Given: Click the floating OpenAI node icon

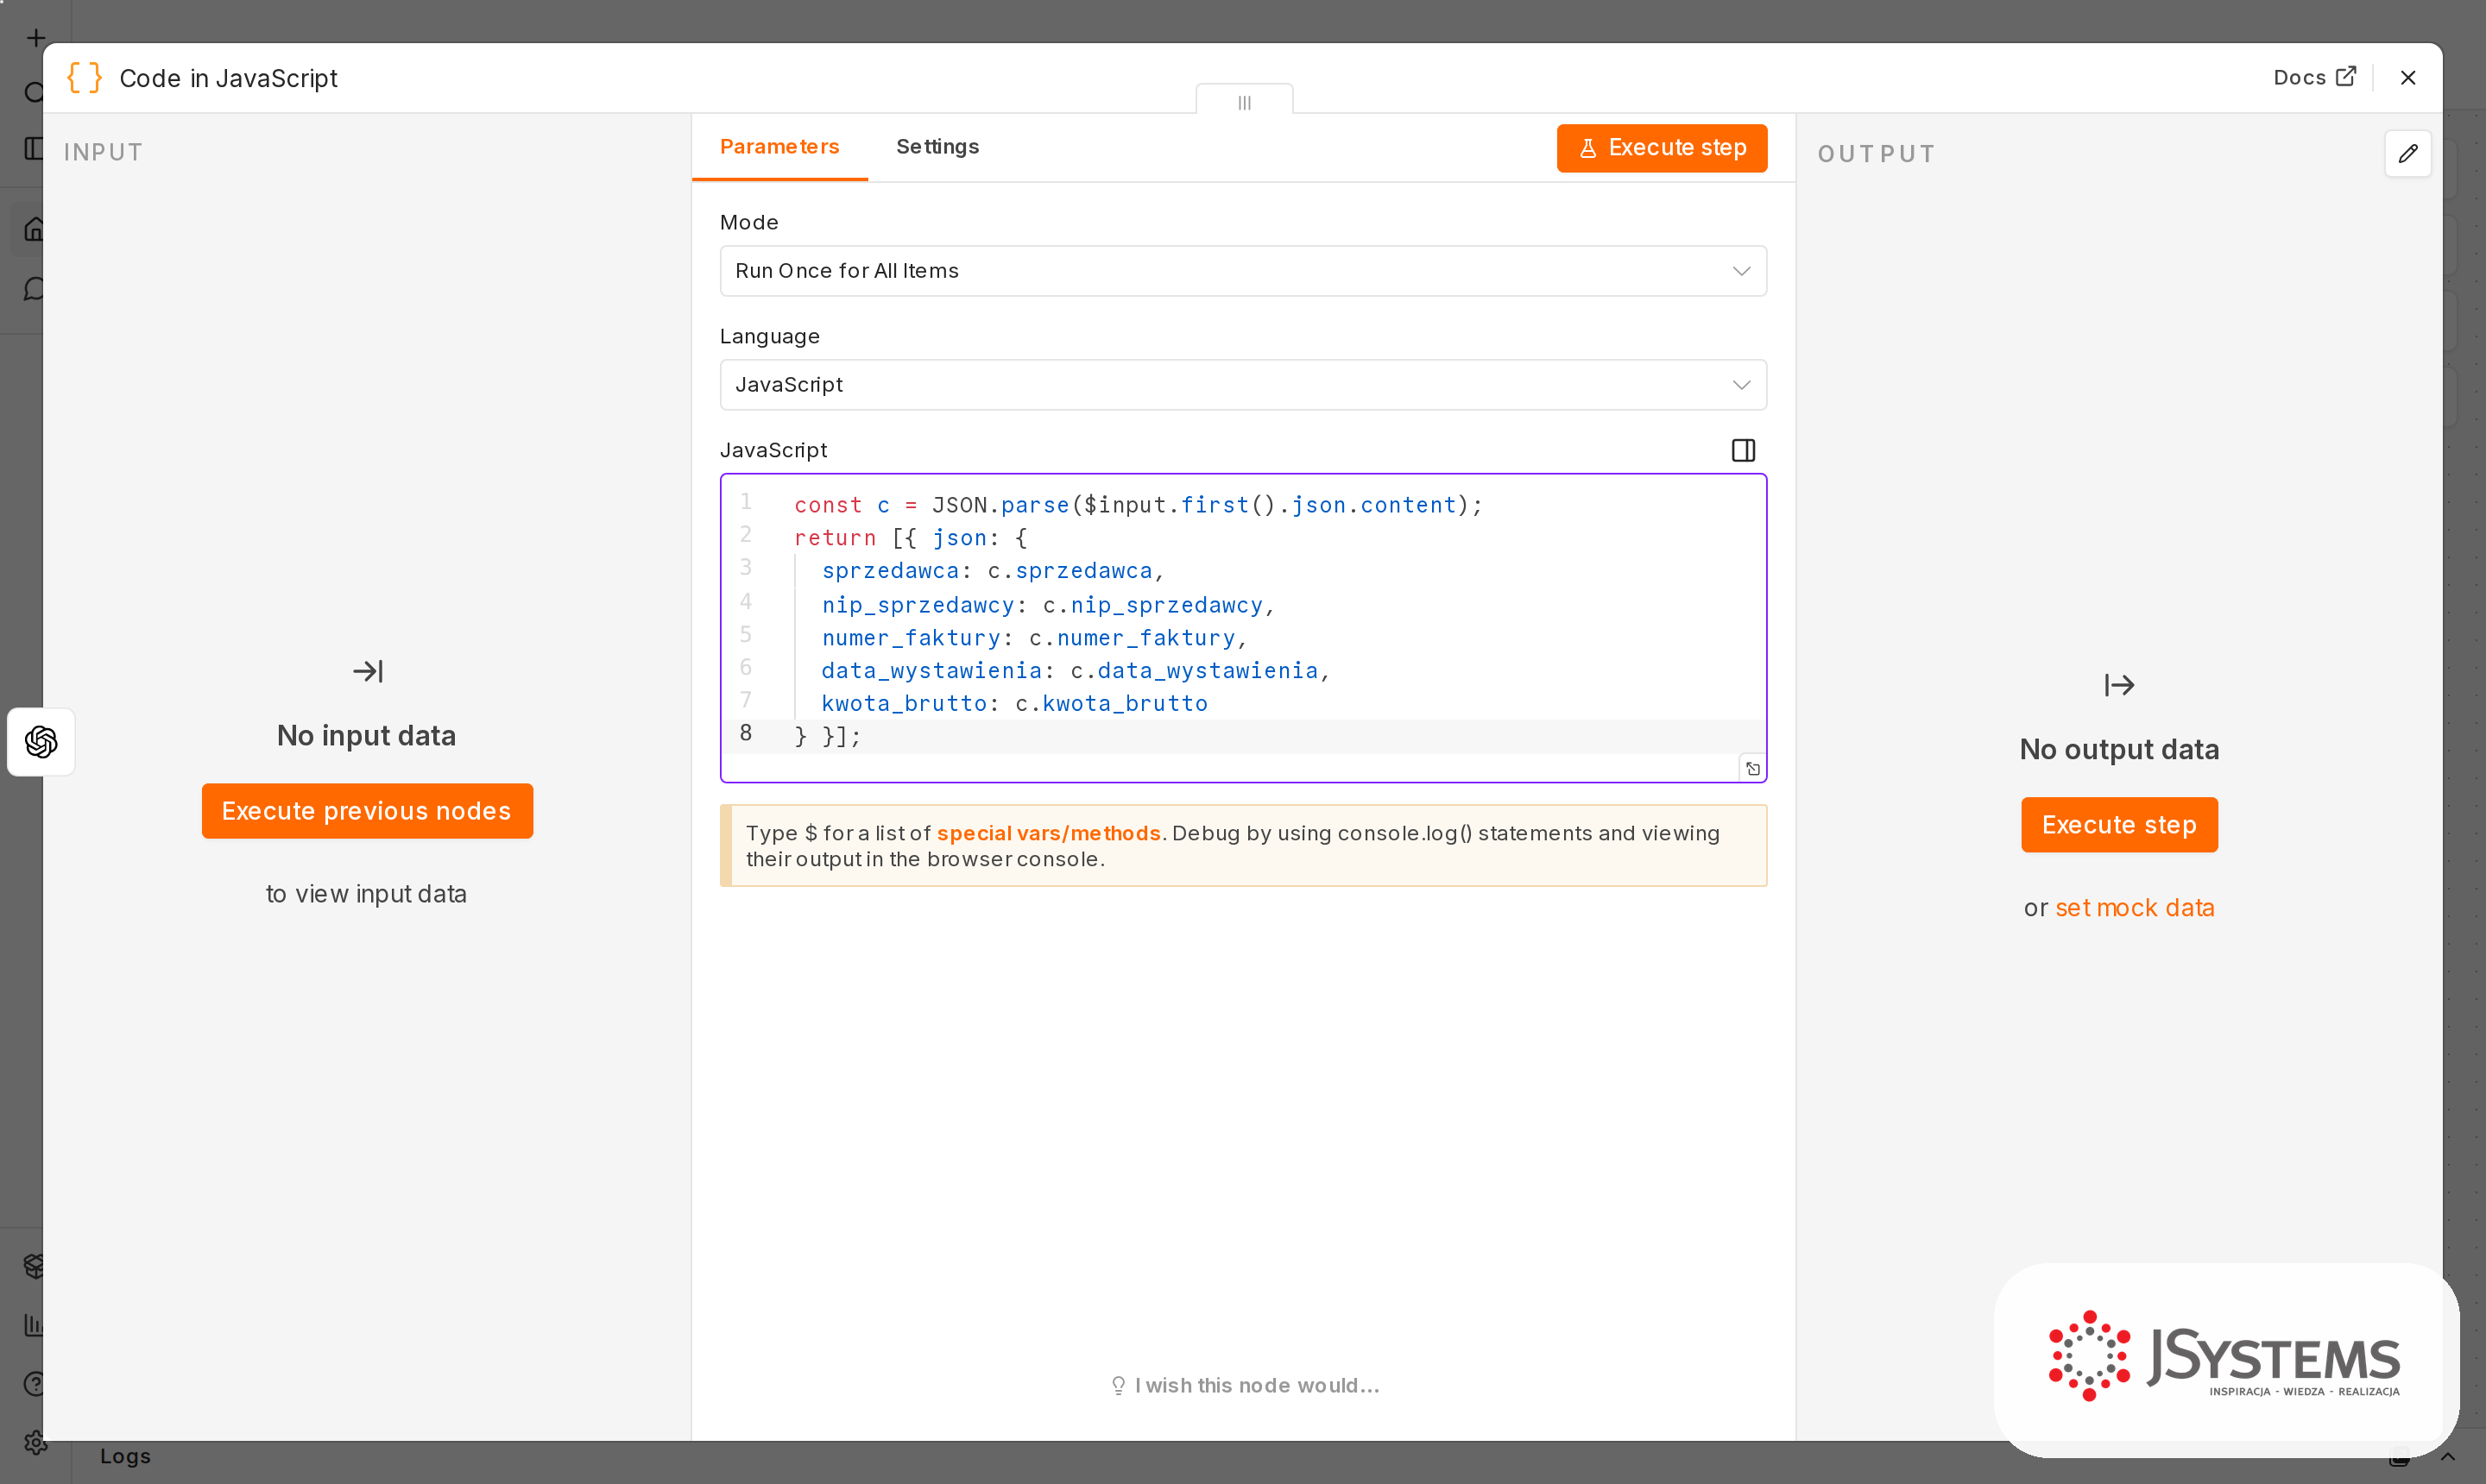Looking at the screenshot, I should 41,742.
